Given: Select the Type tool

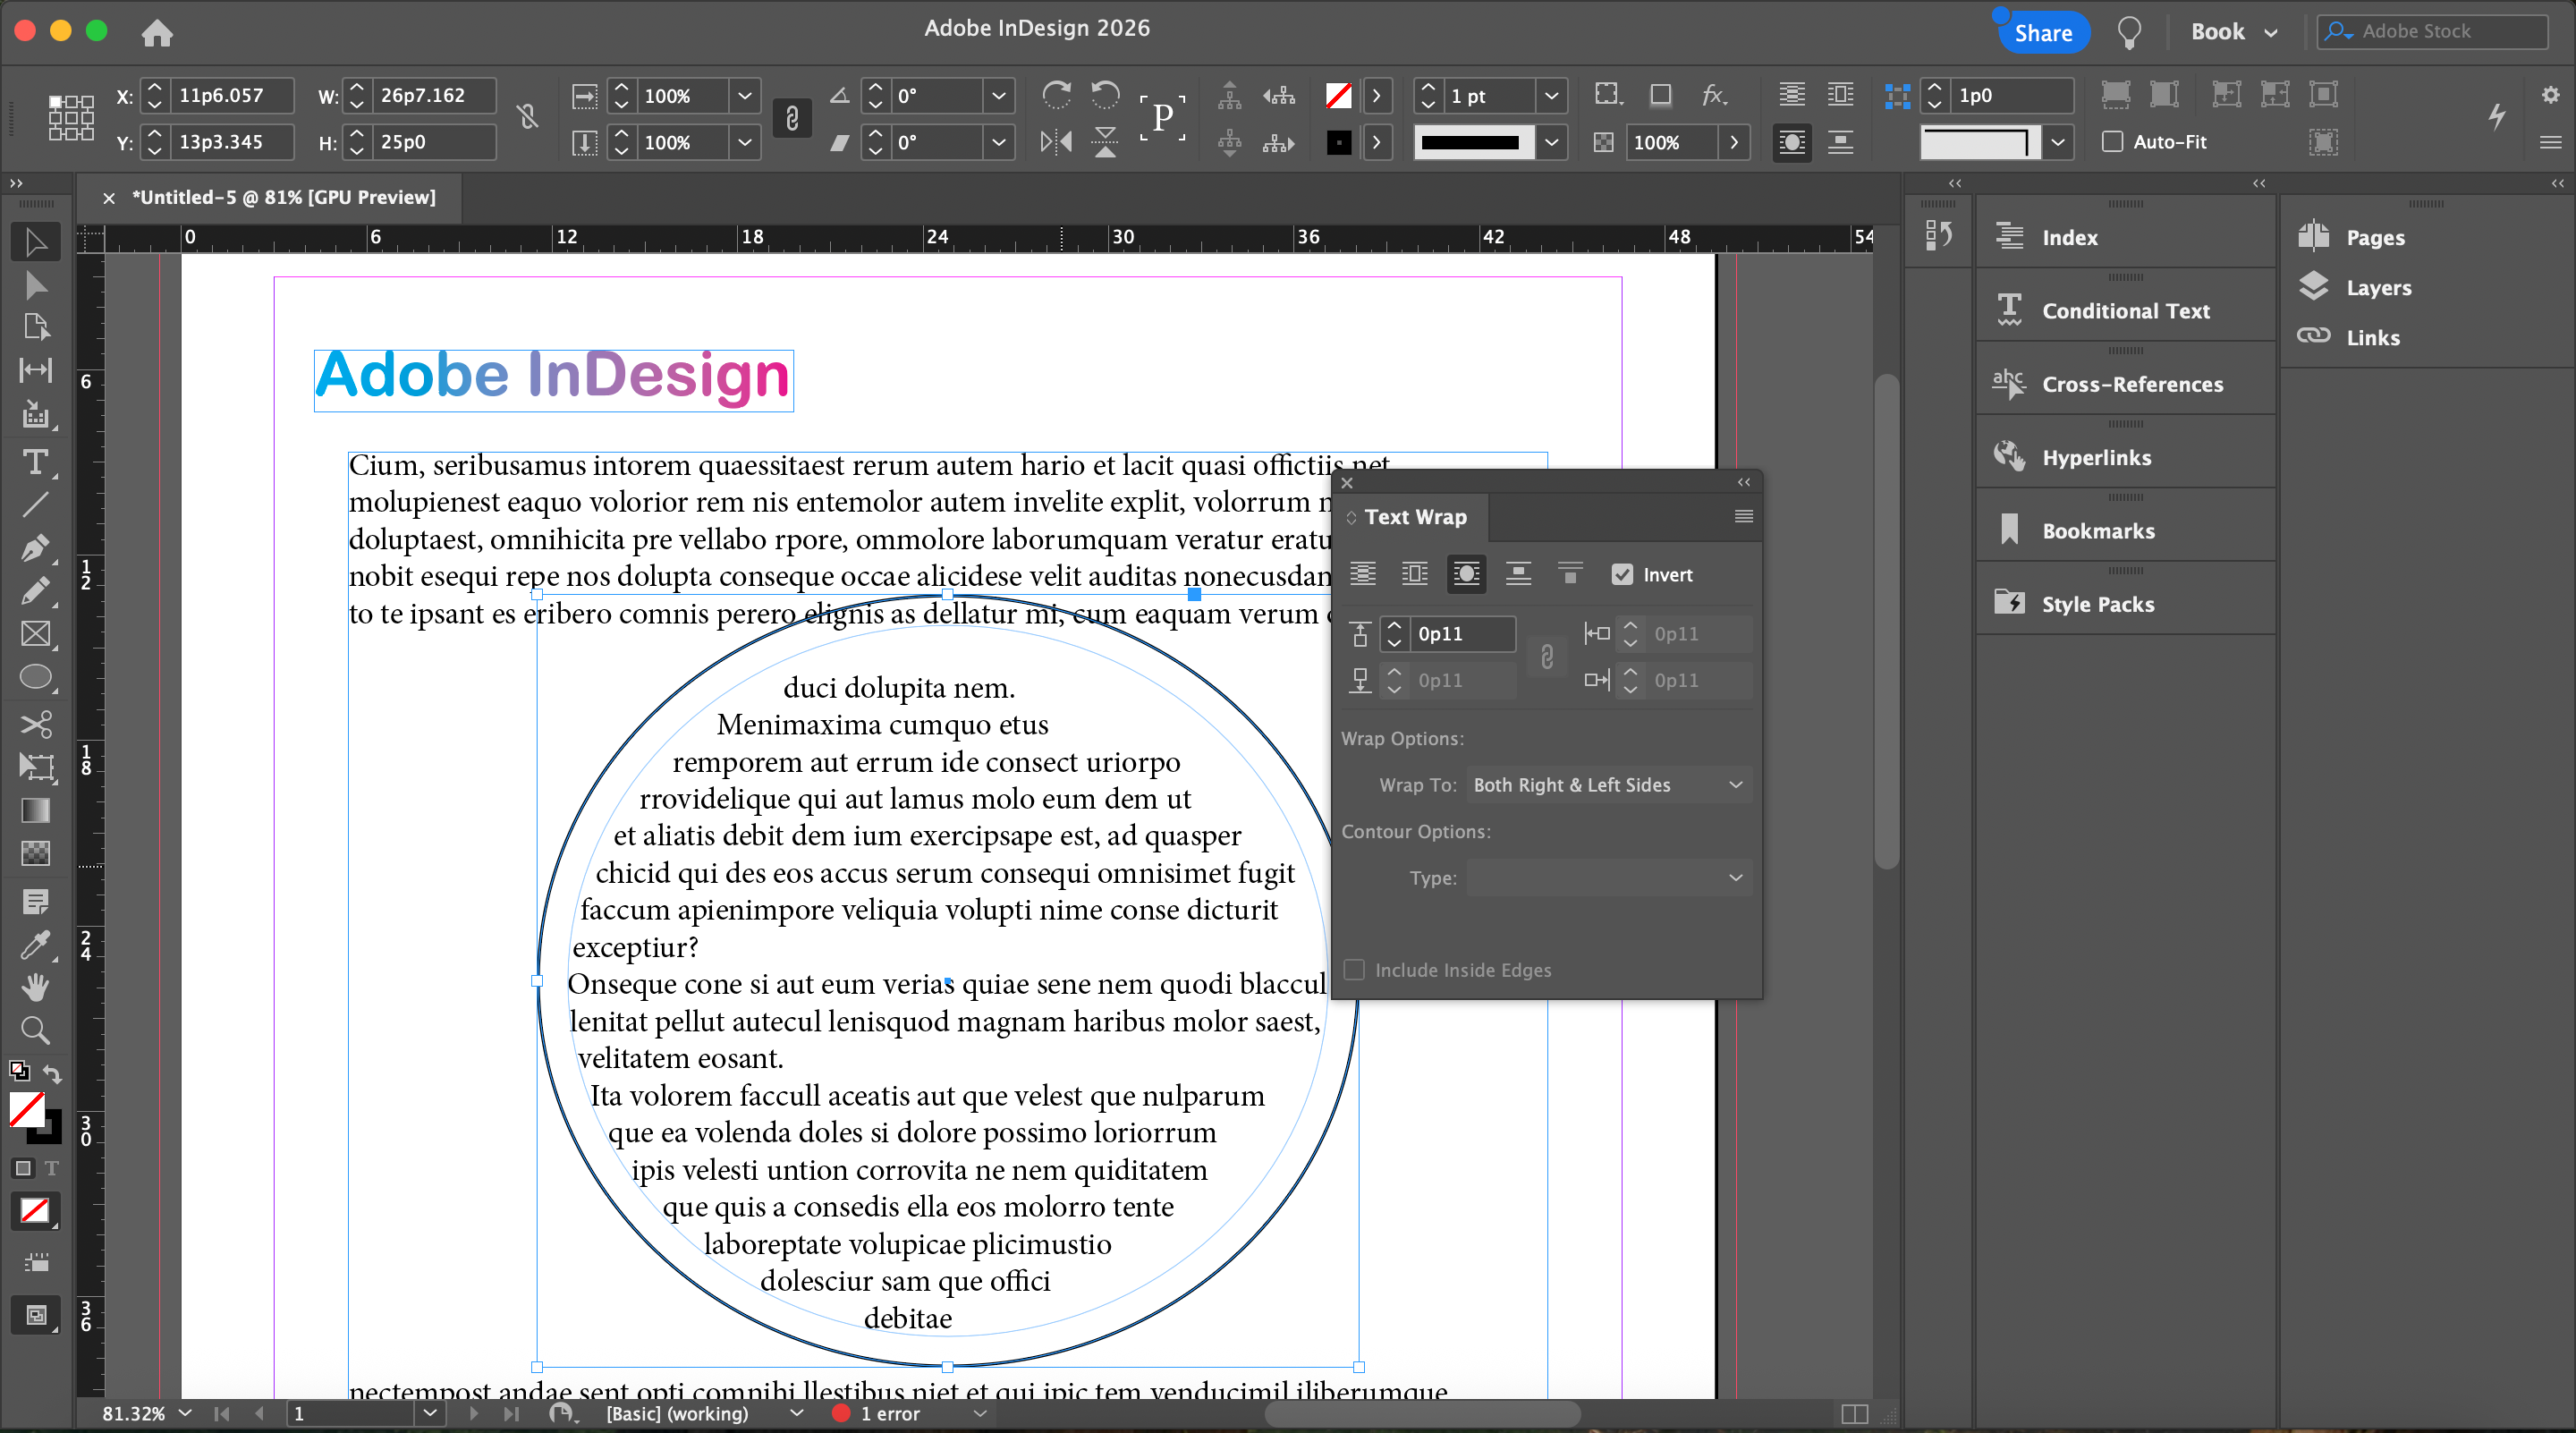Looking at the screenshot, I should (x=35, y=462).
